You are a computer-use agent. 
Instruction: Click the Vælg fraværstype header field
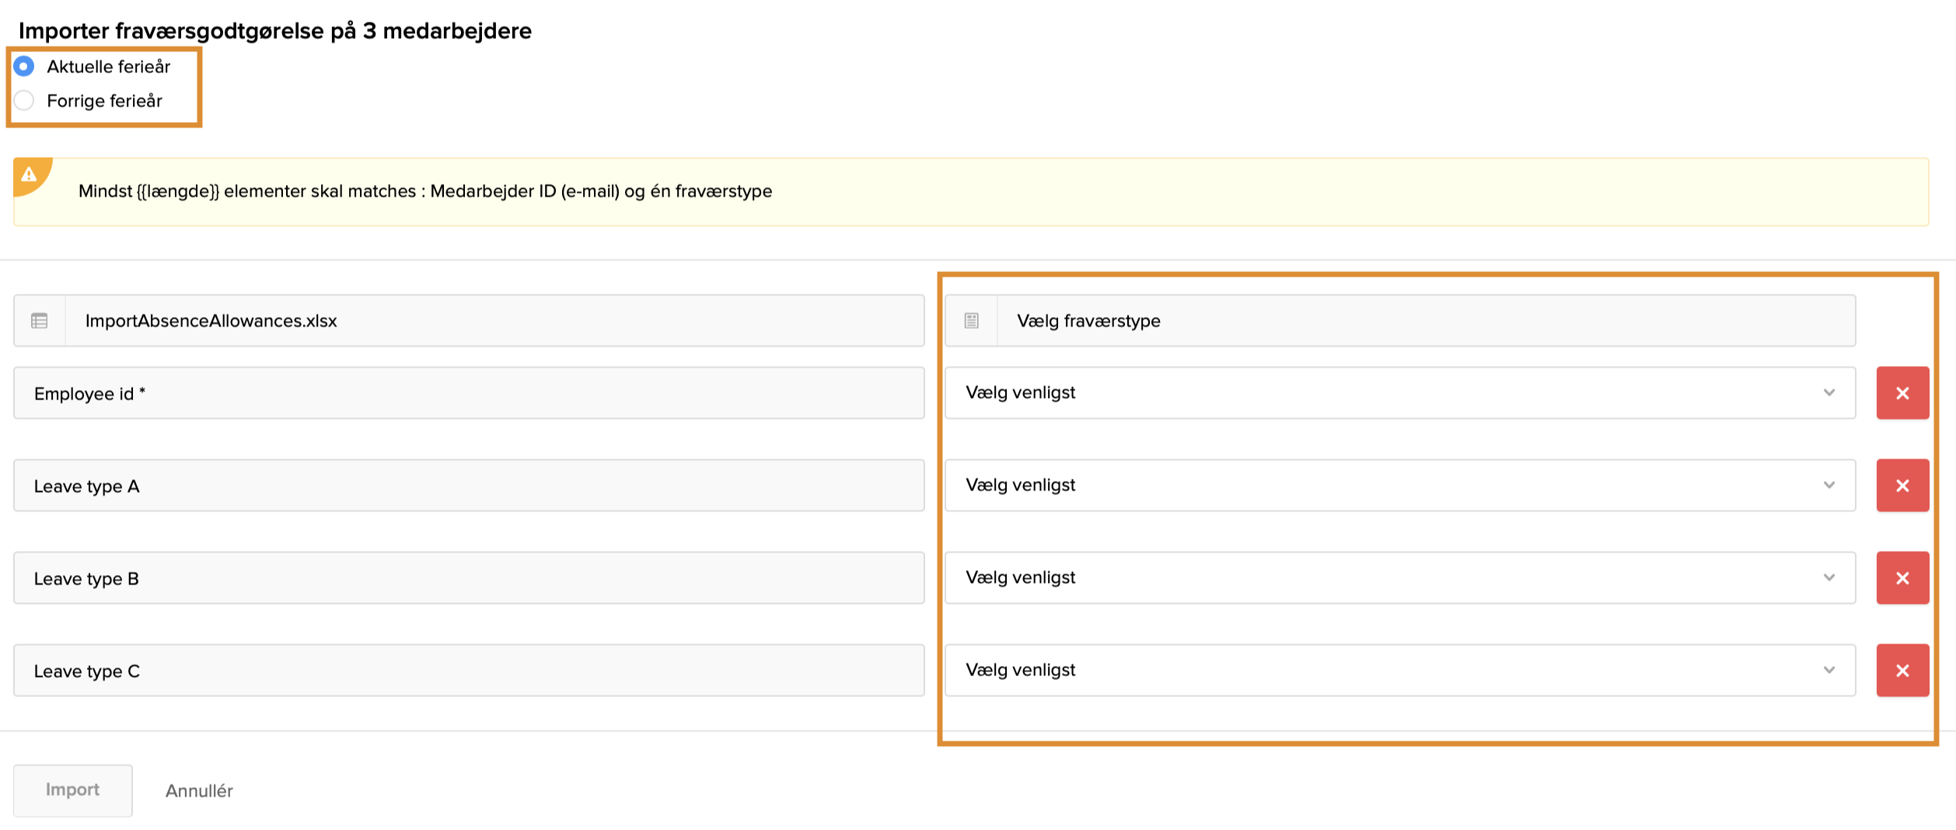pyautogui.click(x=1424, y=321)
